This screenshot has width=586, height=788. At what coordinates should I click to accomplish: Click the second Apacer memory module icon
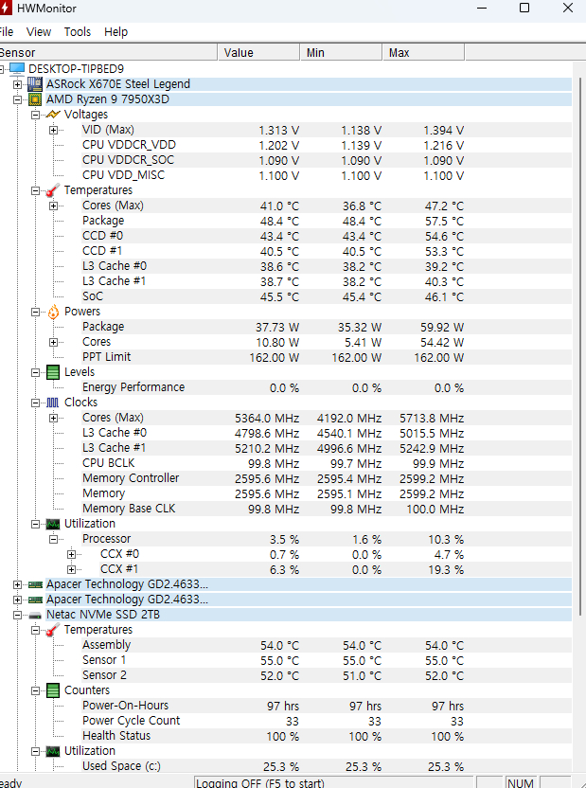(x=35, y=600)
